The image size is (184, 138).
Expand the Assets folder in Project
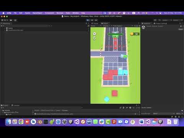click(x=2, y=110)
